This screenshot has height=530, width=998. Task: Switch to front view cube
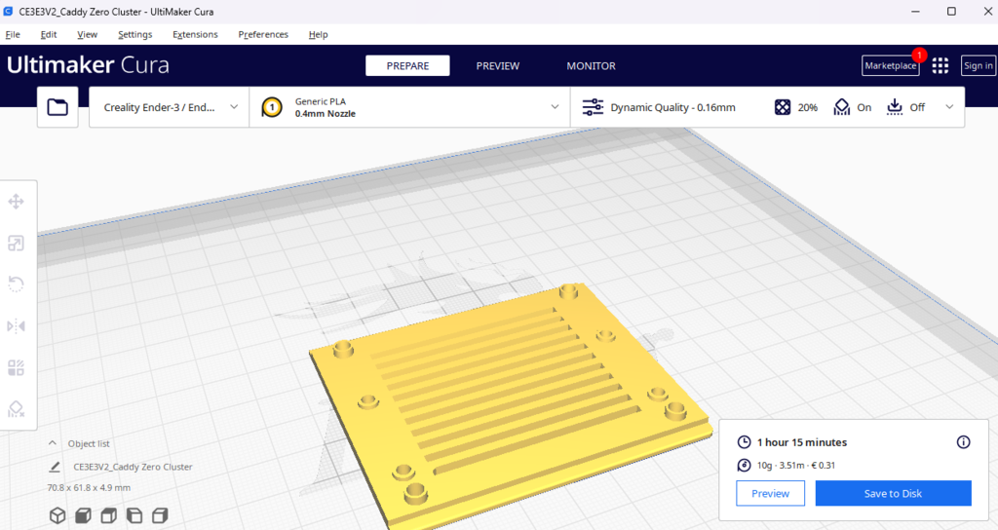pos(84,515)
